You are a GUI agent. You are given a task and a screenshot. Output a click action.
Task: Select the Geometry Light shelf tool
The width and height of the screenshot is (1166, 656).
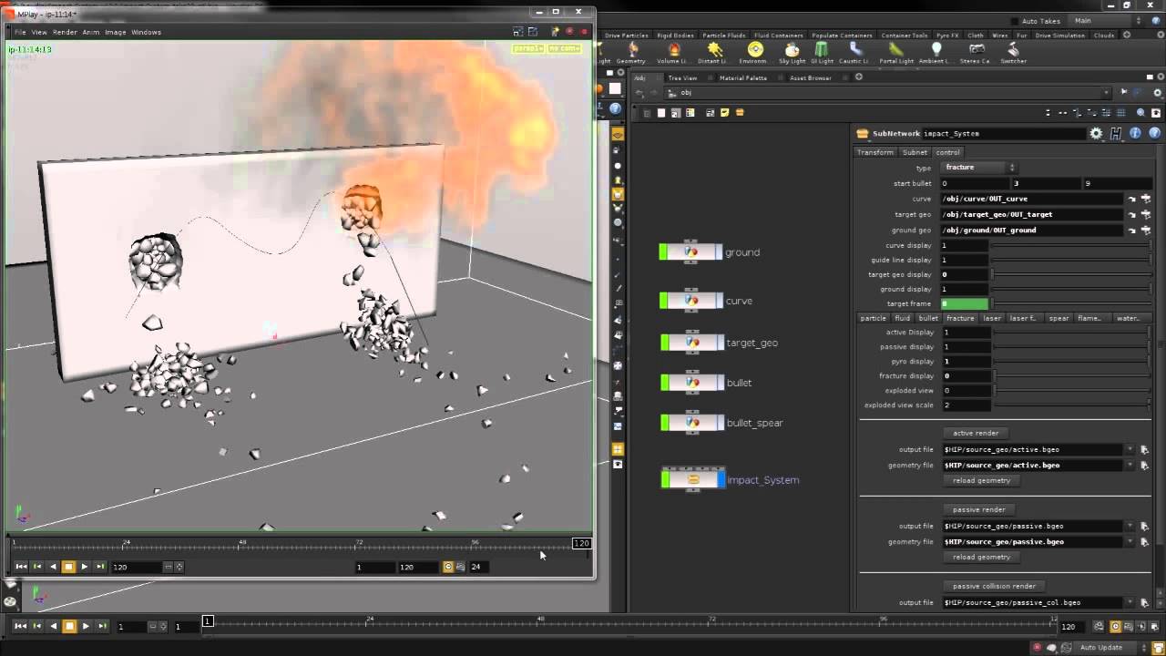pyautogui.click(x=633, y=53)
